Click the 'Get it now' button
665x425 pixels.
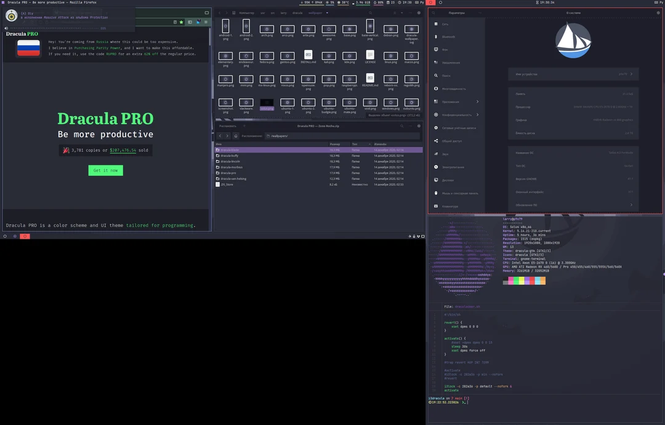[106, 170]
